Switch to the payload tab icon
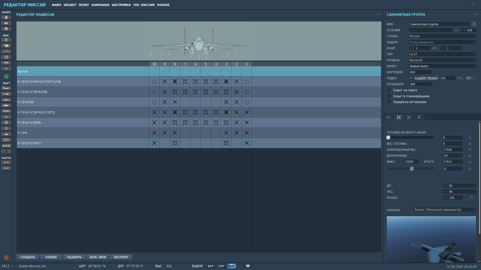This screenshot has width=481, height=270. [398, 117]
